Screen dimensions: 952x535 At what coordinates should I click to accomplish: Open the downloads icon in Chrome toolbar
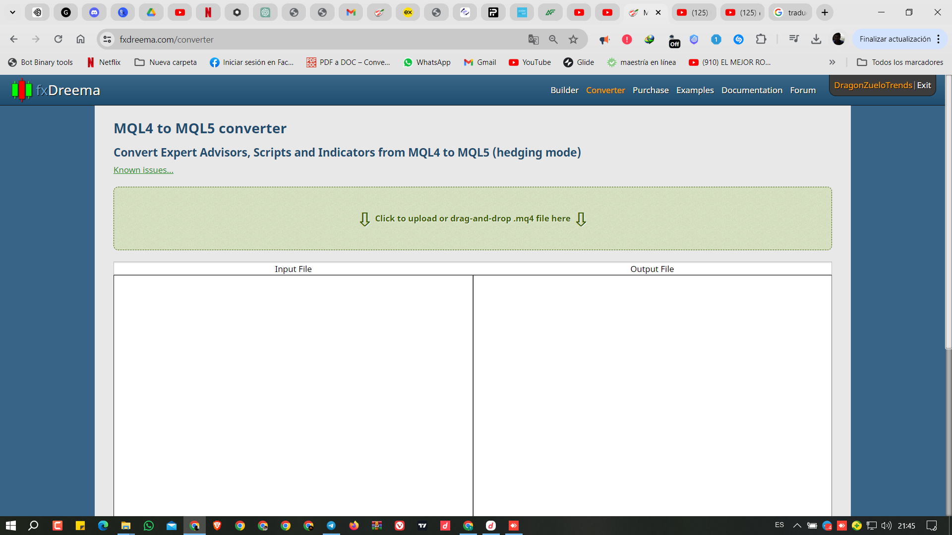(816, 39)
